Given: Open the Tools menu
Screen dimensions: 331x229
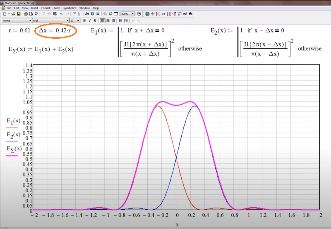Looking at the screenshot, I should [57, 8].
